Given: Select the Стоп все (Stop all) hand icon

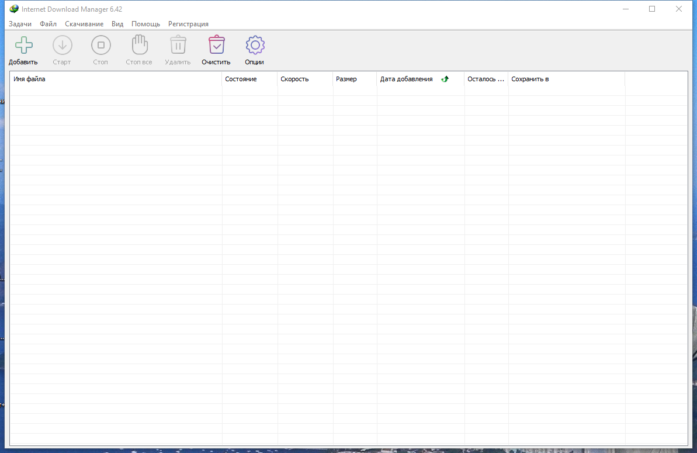Looking at the screenshot, I should (138, 44).
